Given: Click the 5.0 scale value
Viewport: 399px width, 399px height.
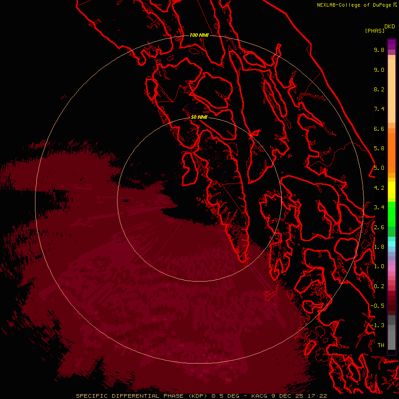Looking at the screenshot, I should tap(379, 168).
